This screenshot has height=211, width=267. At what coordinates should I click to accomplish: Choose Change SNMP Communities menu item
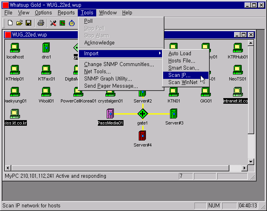[121, 64]
